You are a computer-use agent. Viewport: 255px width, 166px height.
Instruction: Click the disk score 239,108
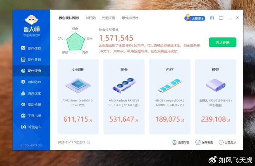[213, 119]
